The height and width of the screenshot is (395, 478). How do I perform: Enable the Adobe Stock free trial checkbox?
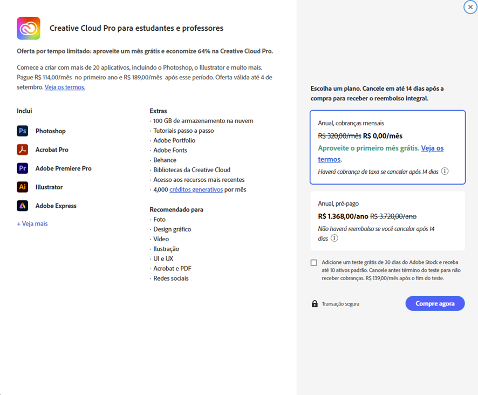click(314, 263)
